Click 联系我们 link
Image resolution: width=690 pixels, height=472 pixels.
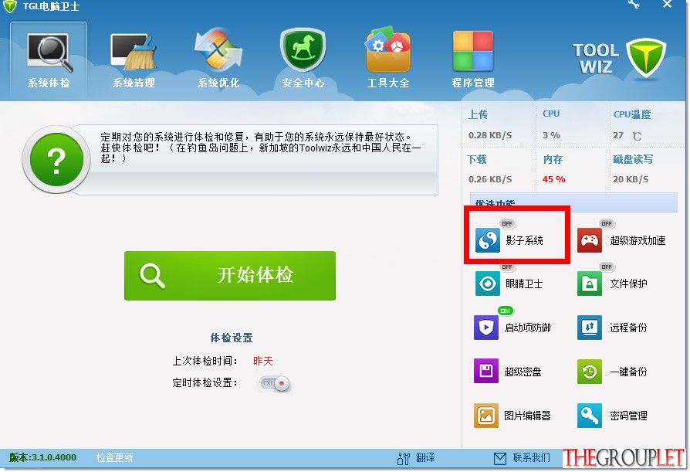point(532,457)
